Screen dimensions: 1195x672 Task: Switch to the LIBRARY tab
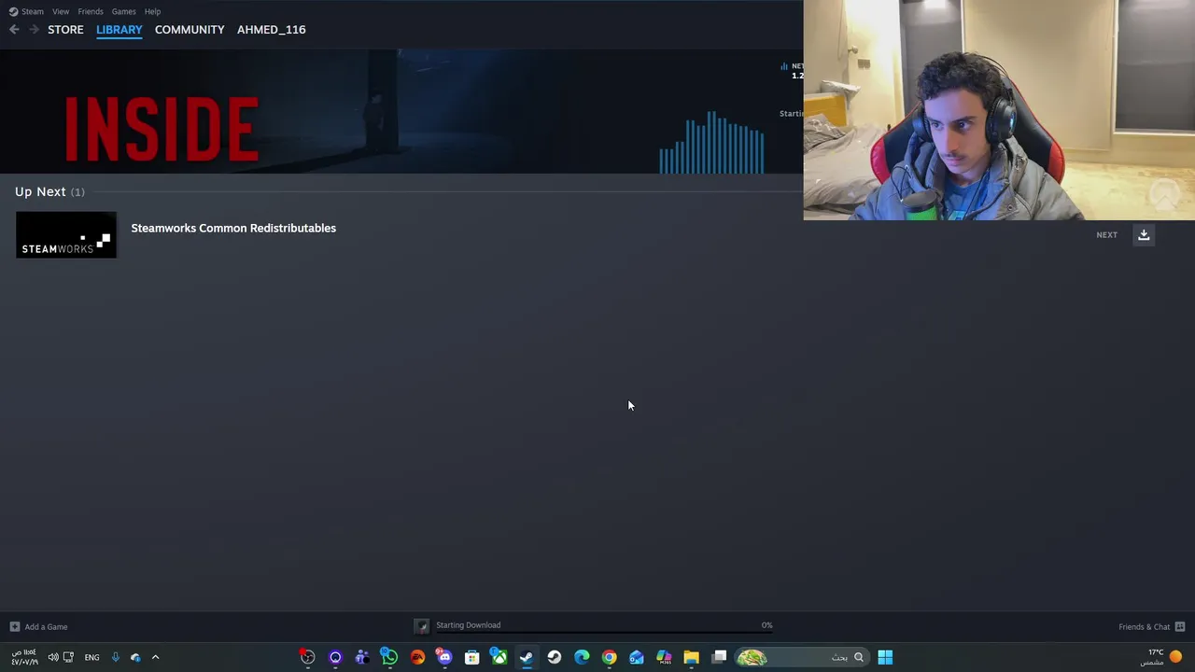(x=119, y=30)
